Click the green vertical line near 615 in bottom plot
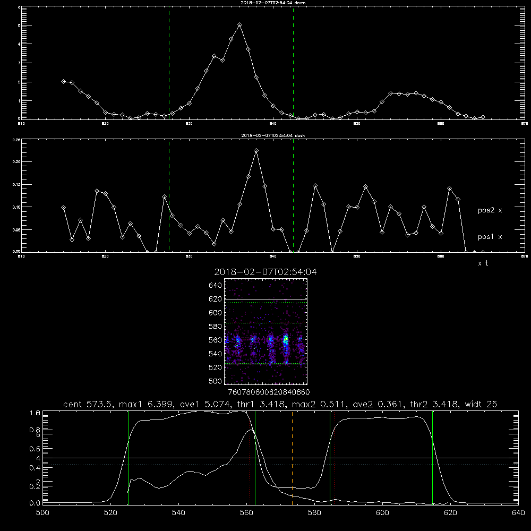The width and height of the screenshot is (531, 531). pos(432,458)
